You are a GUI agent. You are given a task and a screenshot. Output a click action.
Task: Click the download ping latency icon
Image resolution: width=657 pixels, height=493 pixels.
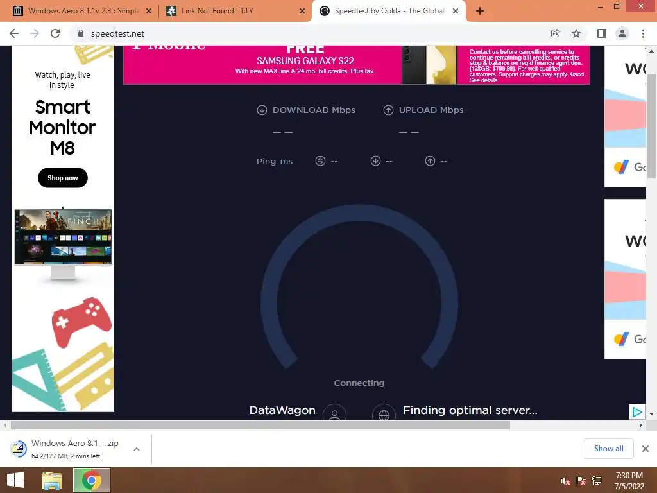[x=376, y=161]
